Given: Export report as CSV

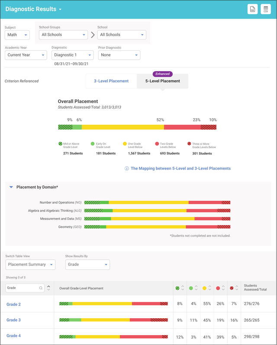Looking at the screenshot, I should coord(266,9).
